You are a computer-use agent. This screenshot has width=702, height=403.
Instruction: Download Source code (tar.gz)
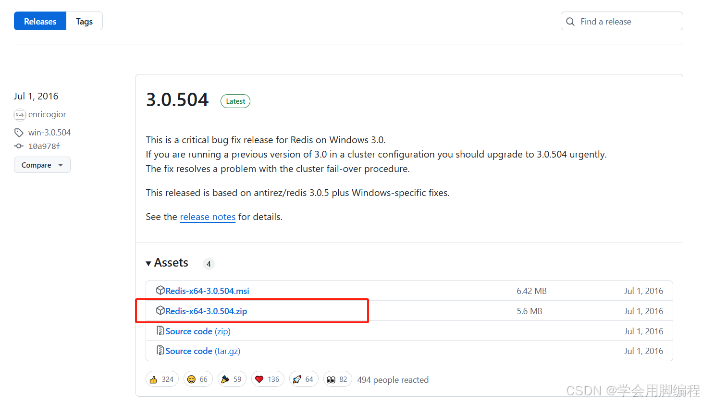203,351
